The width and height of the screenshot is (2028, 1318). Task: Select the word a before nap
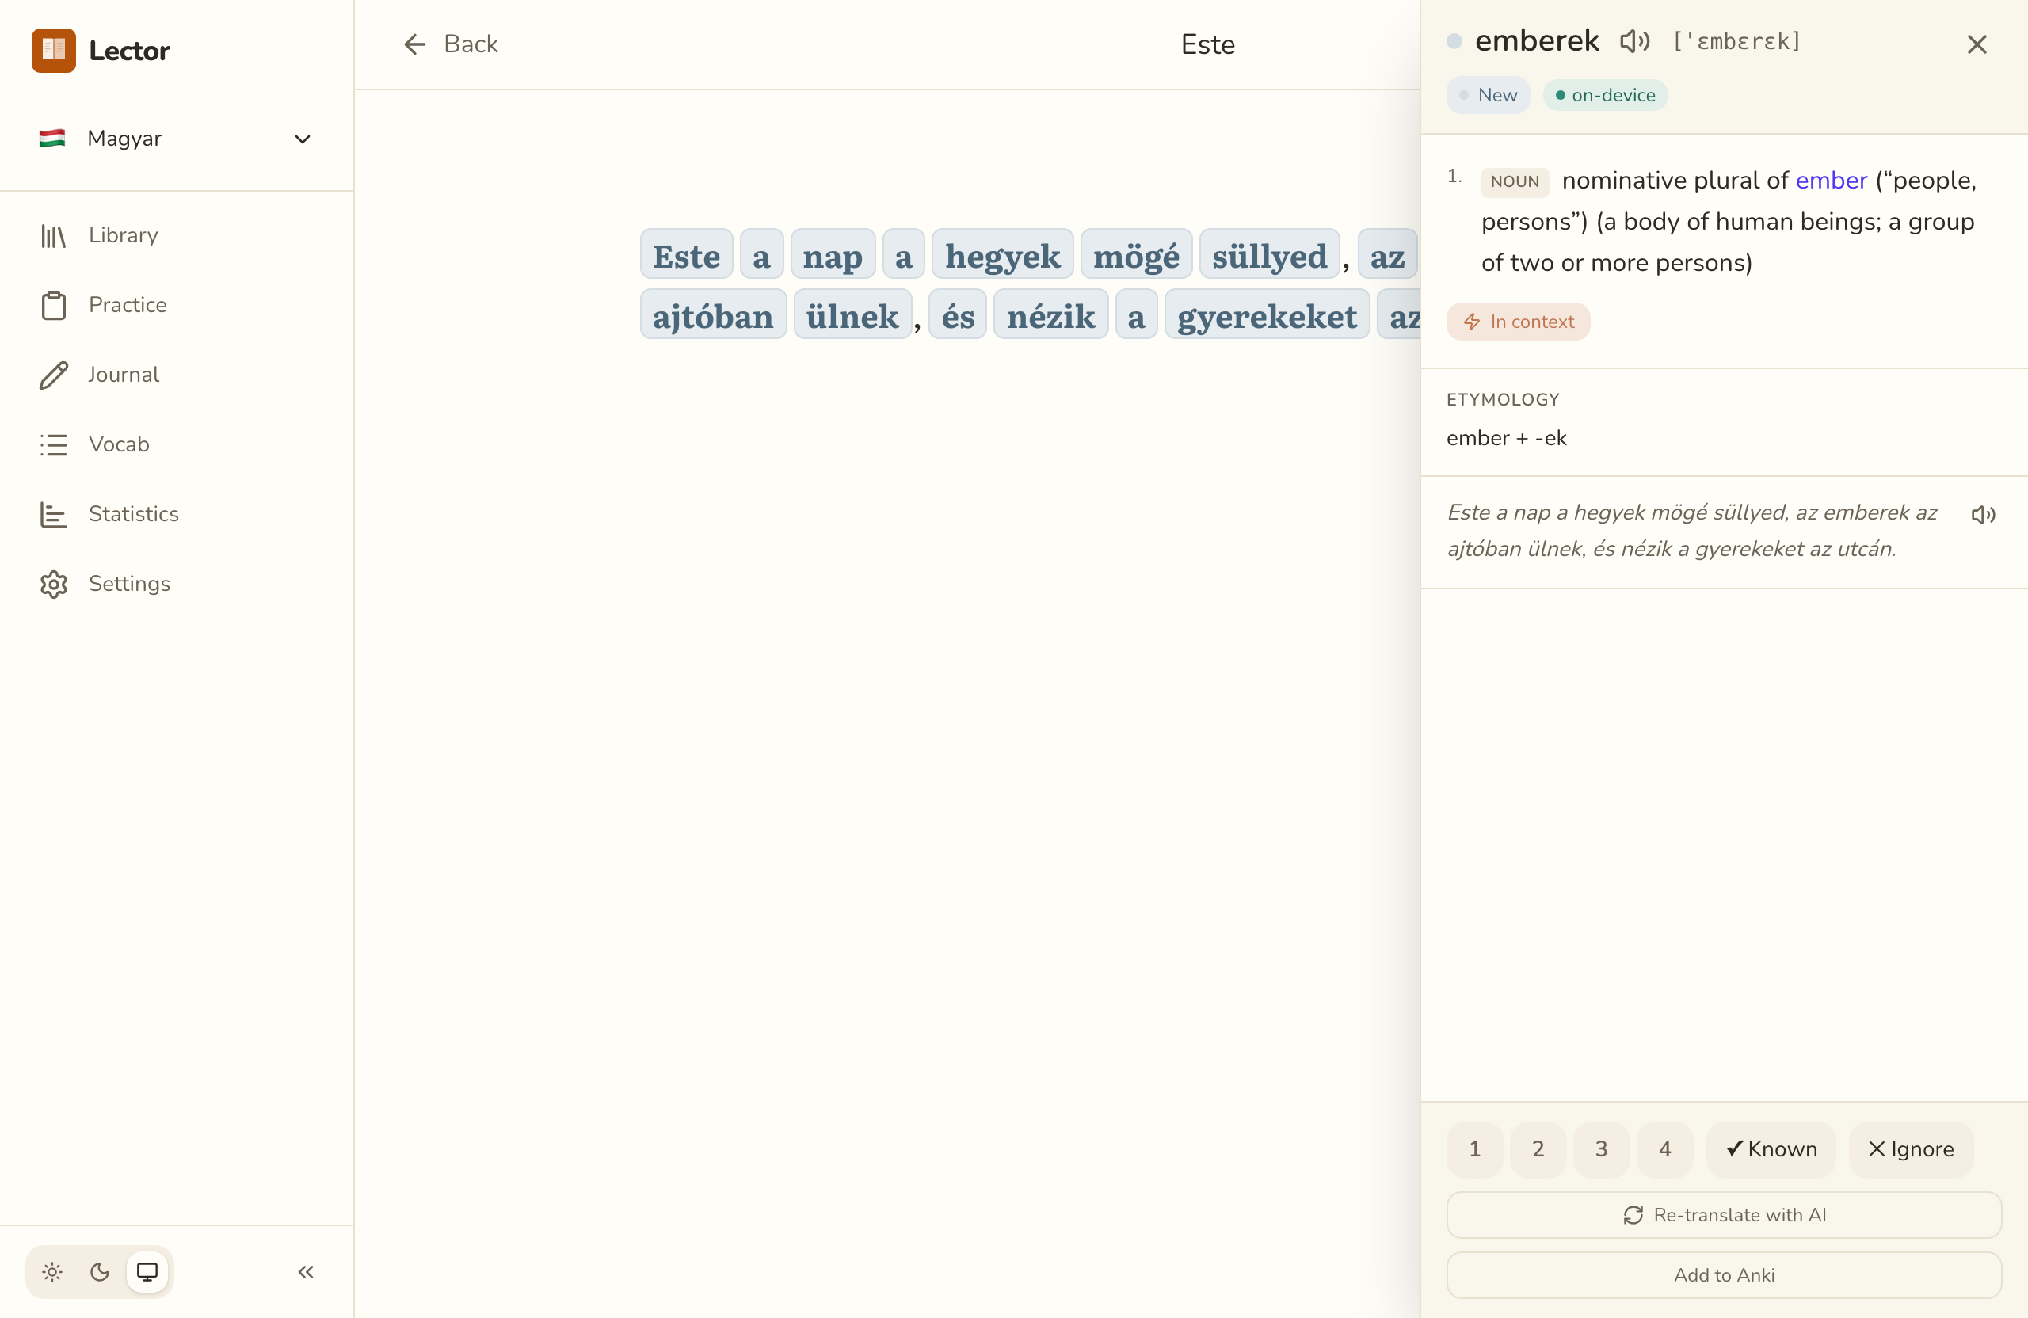[761, 255]
